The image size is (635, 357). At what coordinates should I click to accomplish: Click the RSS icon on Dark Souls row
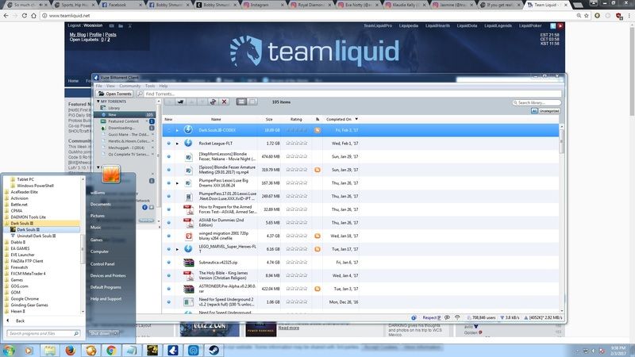point(317,130)
